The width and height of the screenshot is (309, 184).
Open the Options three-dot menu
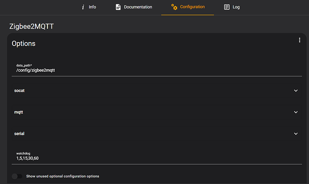[300, 40]
